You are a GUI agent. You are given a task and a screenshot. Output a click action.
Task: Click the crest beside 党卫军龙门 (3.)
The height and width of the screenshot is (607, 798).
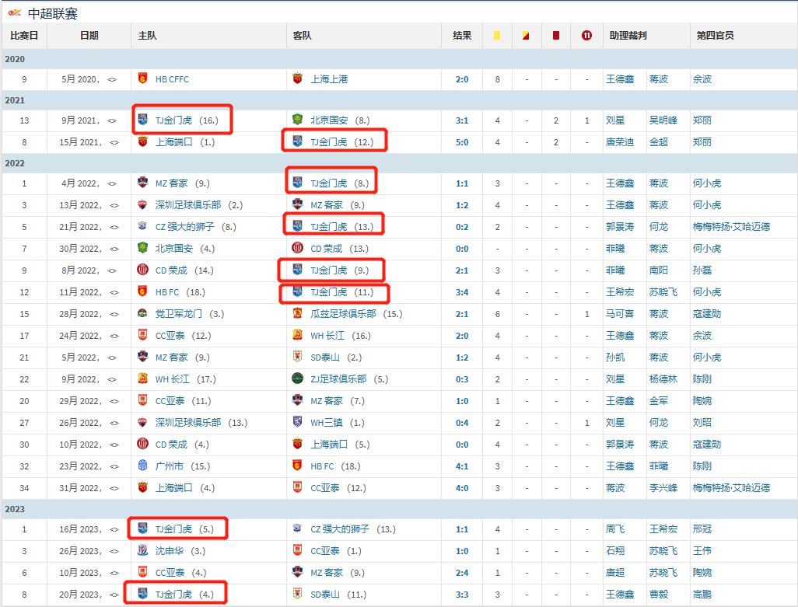143,314
